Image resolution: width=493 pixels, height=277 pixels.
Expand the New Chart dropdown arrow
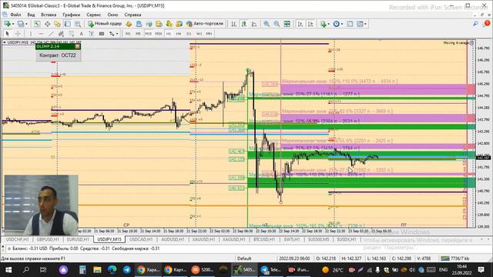pyautogui.click(x=13, y=24)
